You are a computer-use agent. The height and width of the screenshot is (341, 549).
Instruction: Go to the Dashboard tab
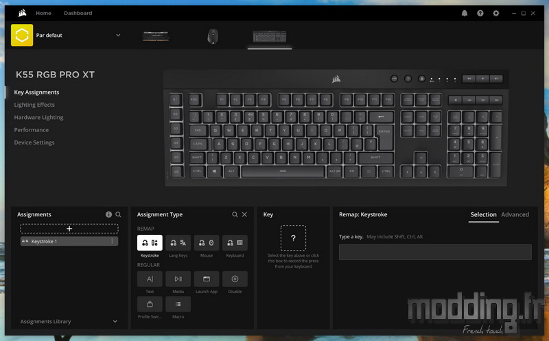tap(78, 13)
